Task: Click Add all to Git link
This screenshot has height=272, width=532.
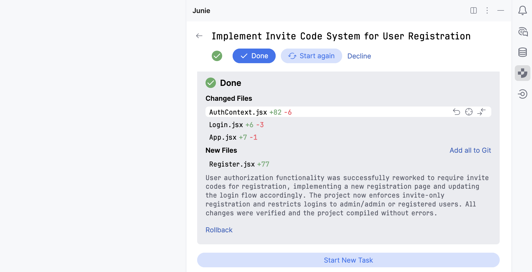Action: (470, 150)
